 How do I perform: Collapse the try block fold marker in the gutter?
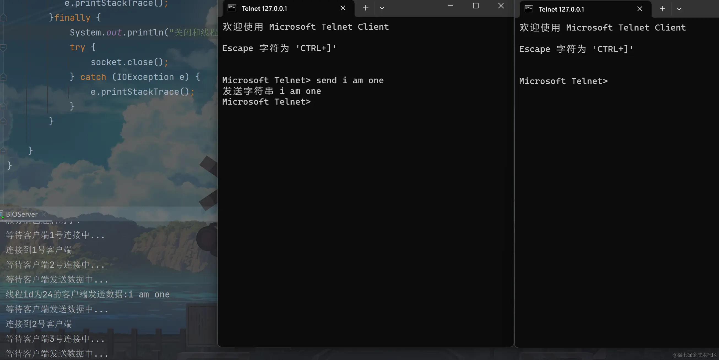click(3, 47)
